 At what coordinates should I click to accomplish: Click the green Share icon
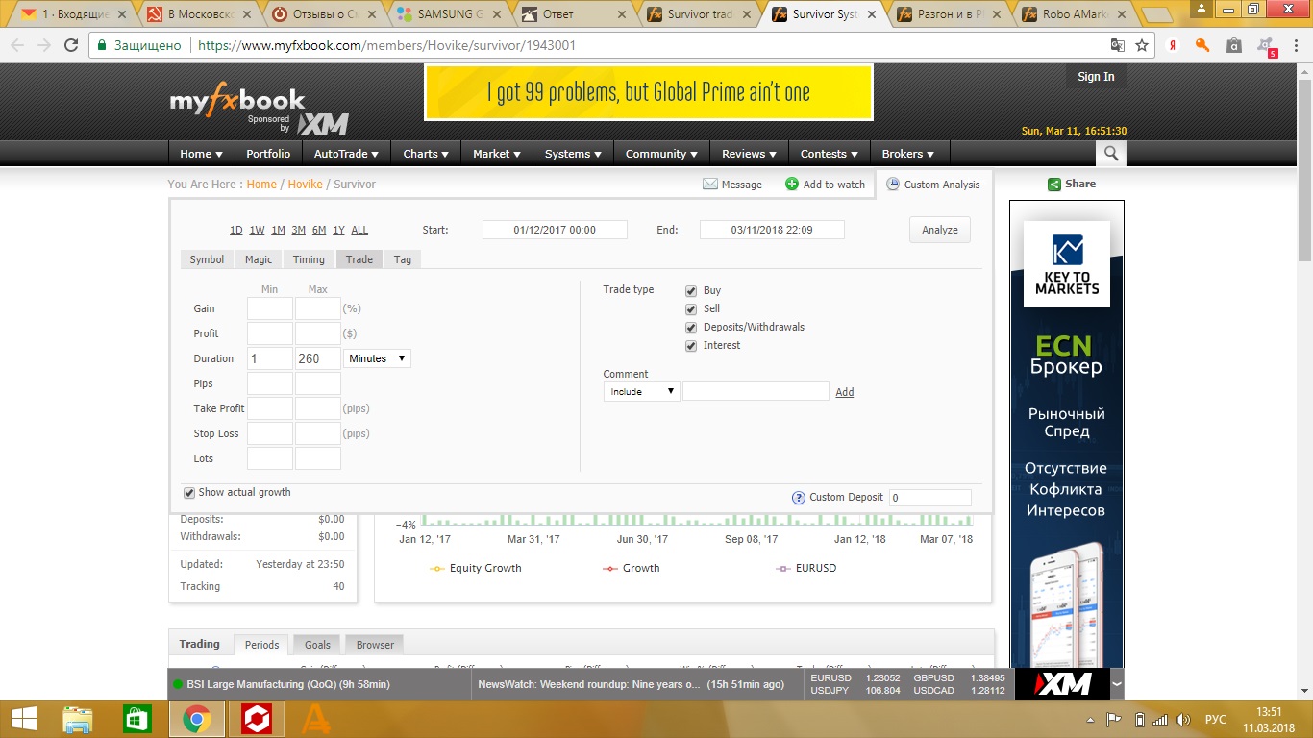click(1054, 184)
